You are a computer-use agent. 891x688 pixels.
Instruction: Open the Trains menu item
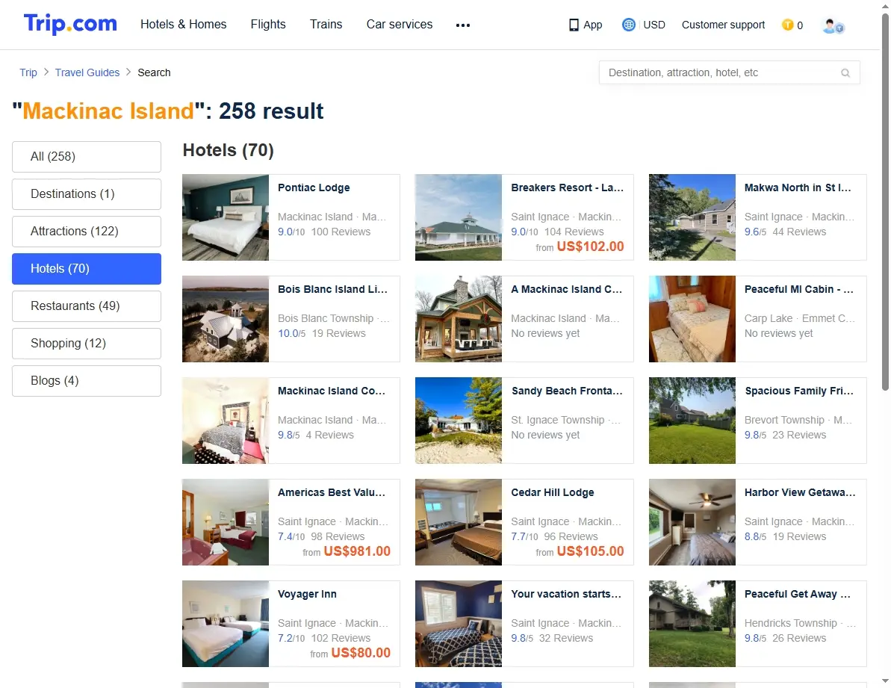(x=326, y=25)
